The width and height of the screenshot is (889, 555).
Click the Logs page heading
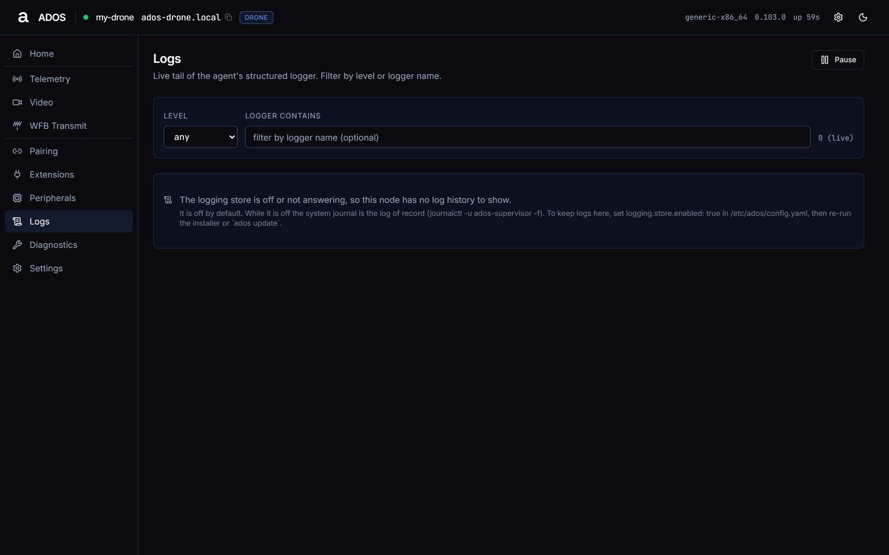pos(167,59)
